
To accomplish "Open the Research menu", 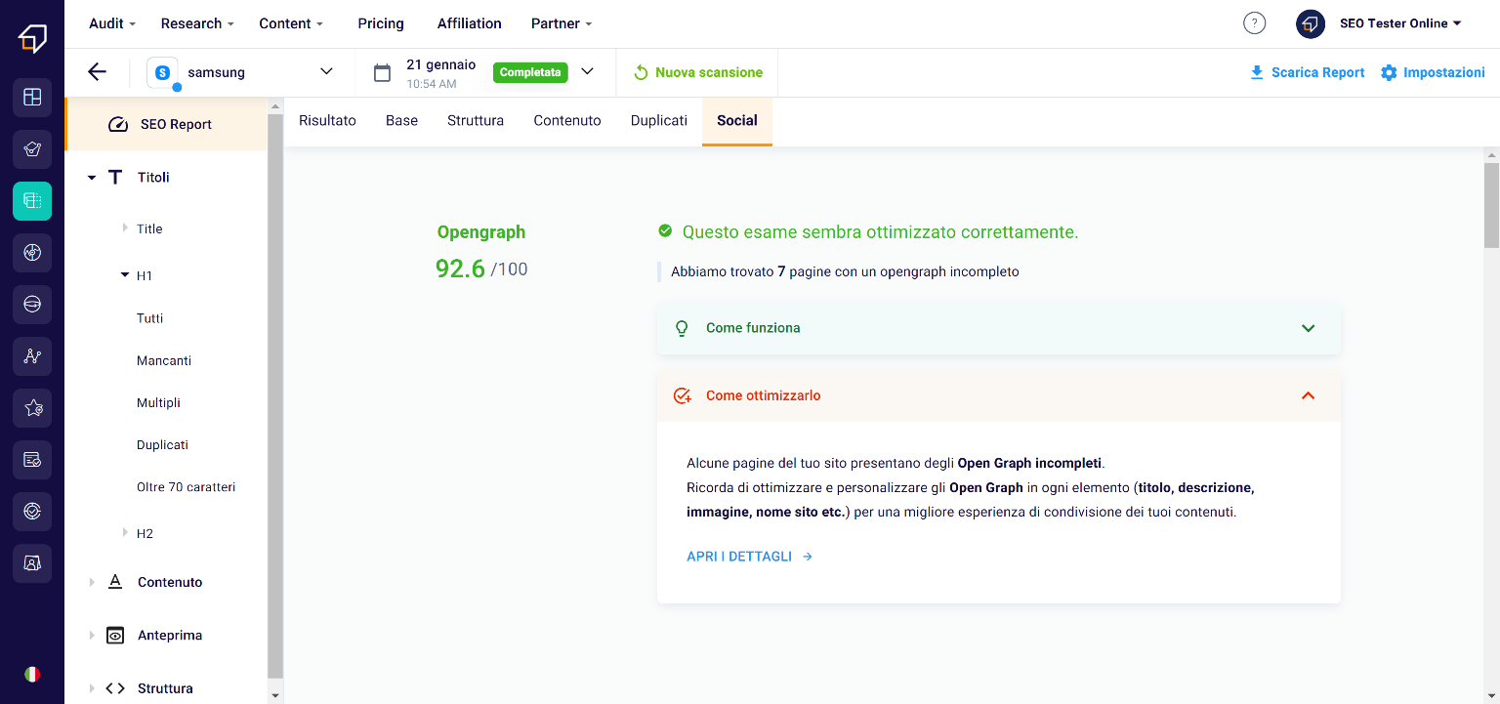I will tap(197, 23).
